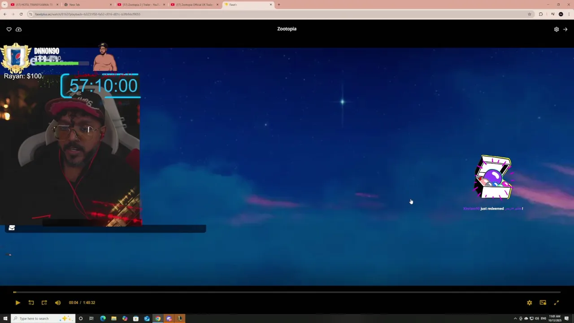Go back using browser back arrow
The height and width of the screenshot is (323, 574).
coord(5,14)
